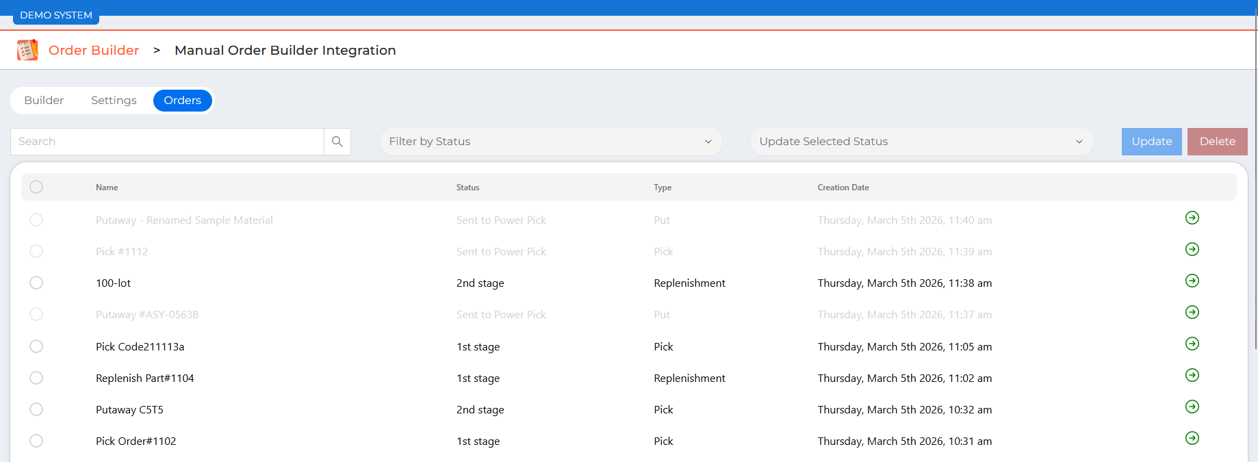The image size is (1258, 462).
Task: Select the 100-lot order row checkbox
Action: (36, 283)
